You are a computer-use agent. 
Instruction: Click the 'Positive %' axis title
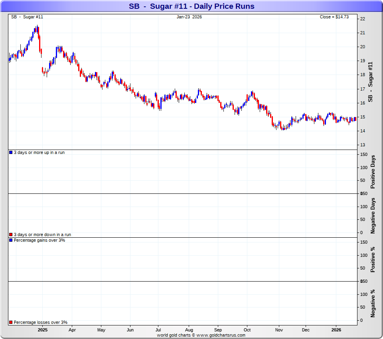click(x=373, y=260)
